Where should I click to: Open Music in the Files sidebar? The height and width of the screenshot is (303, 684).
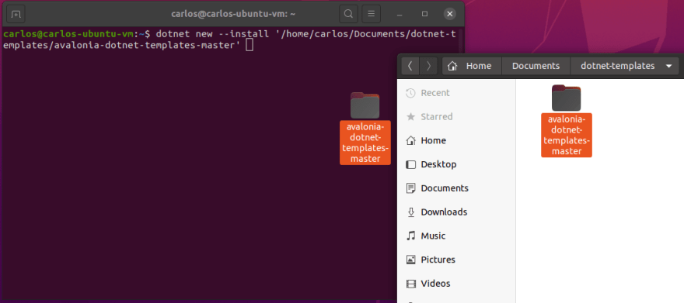coord(456,236)
